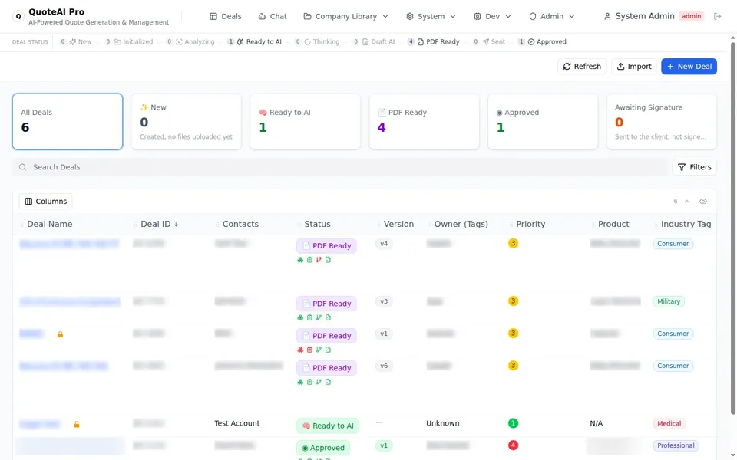Viewport: 737px width, 460px height.
Task: Go to the Deals page
Action: pyautogui.click(x=226, y=16)
